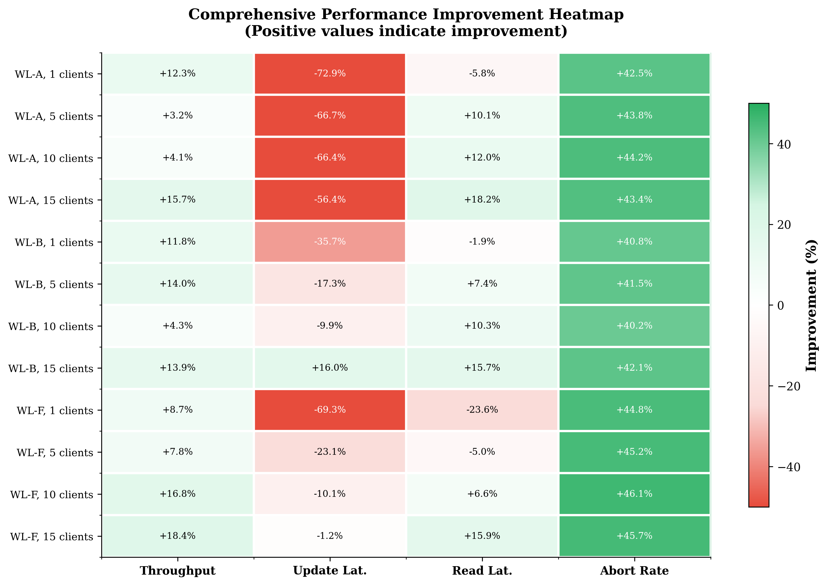Click the Abort Rate column label
This screenshot has width=827, height=585.
[x=634, y=571]
